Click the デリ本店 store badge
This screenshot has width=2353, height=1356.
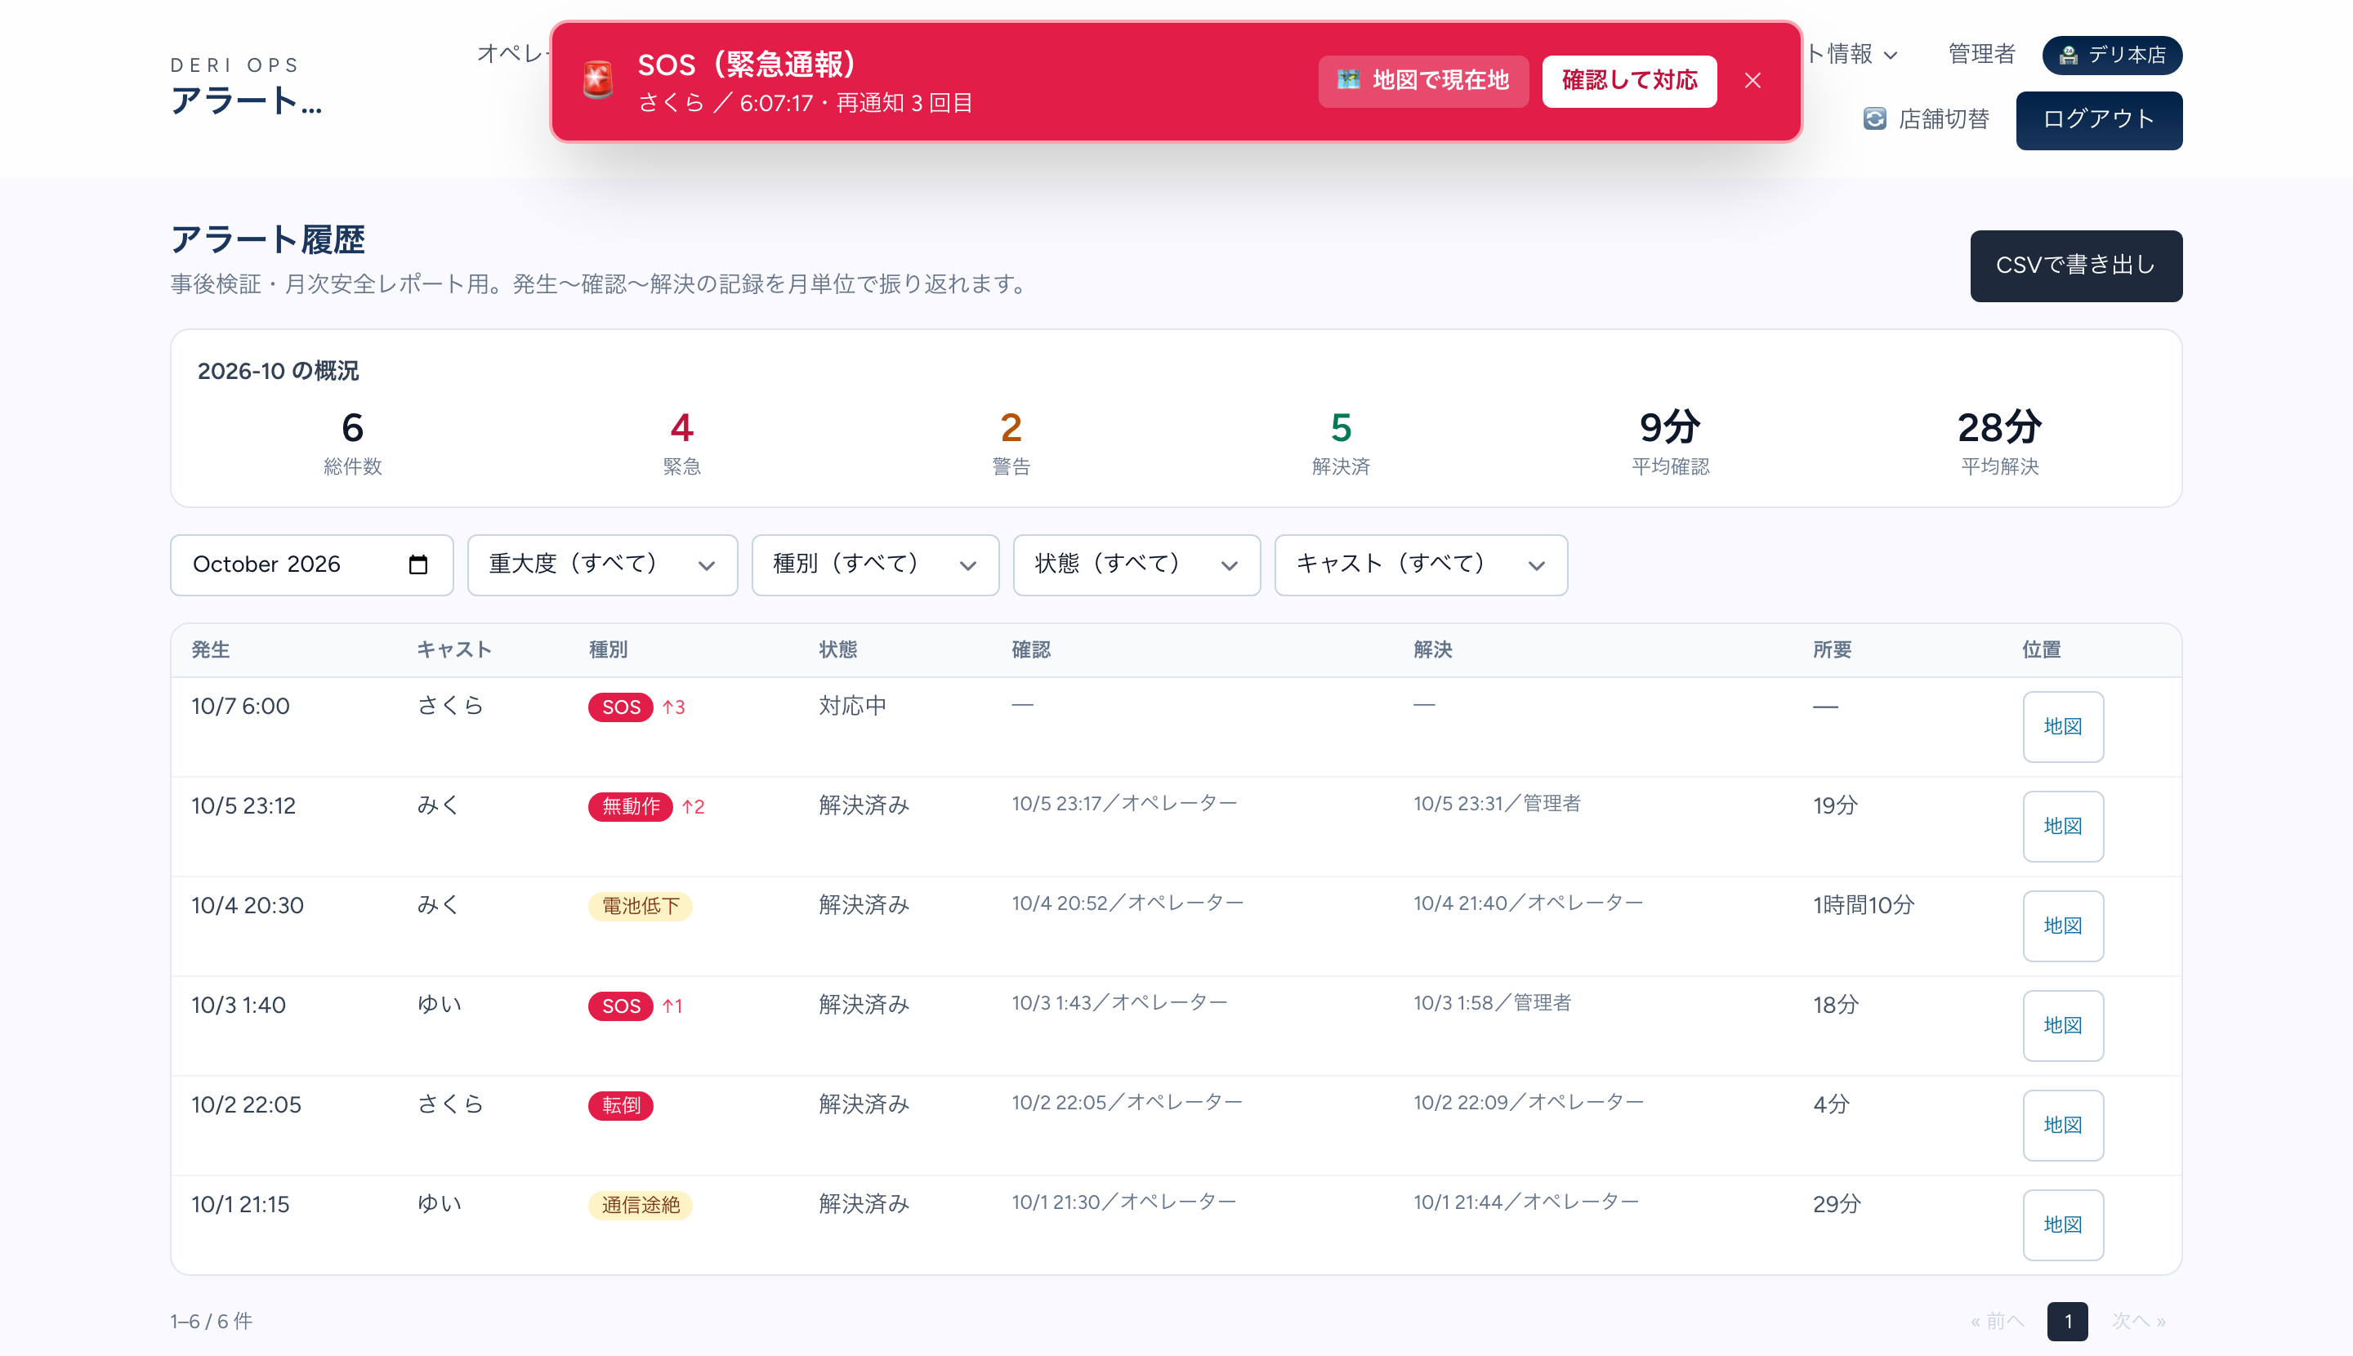click(x=2112, y=55)
